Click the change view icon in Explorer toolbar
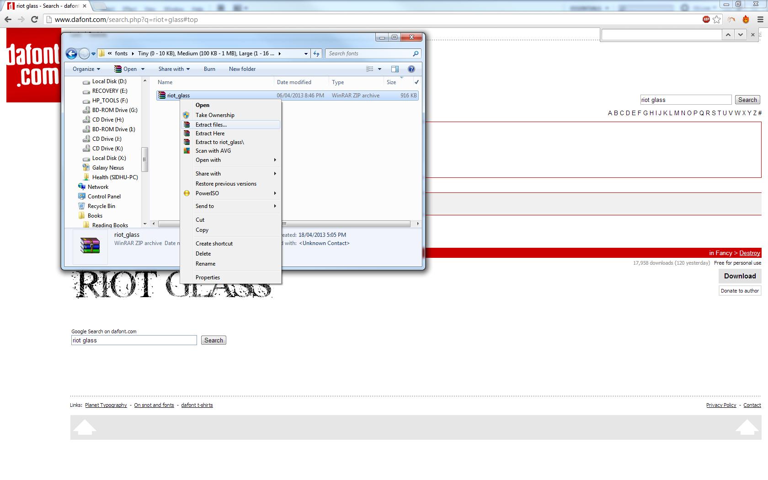Screen dimensions: 768x480 [370, 69]
